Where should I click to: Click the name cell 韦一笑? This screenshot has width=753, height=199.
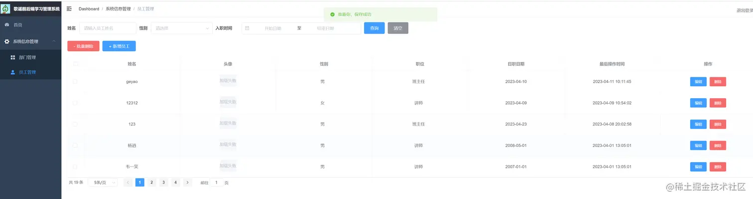click(x=132, y=167)
